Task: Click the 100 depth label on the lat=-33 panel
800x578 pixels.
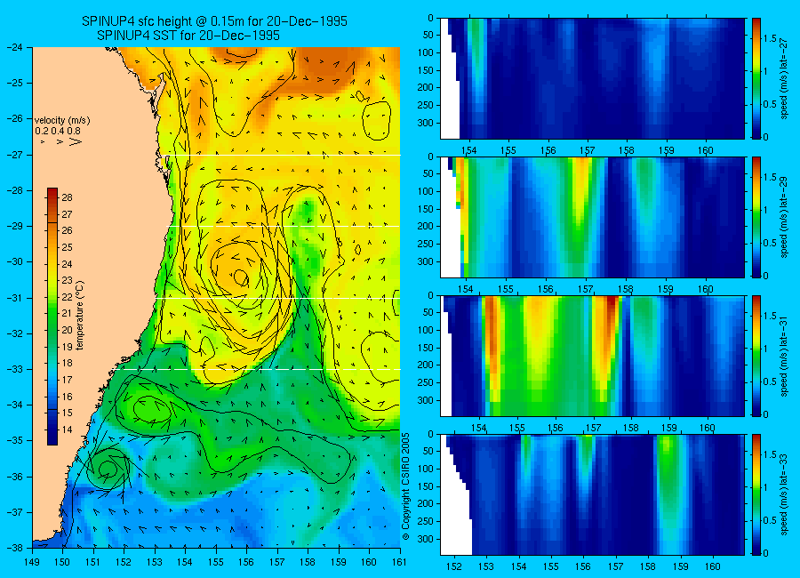Action: 426,470
